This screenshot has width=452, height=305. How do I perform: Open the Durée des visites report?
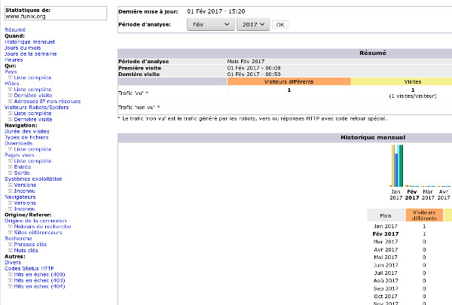tap(27, 131)
